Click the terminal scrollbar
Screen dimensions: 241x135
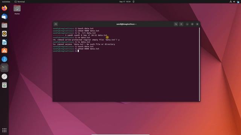(200, 64)
